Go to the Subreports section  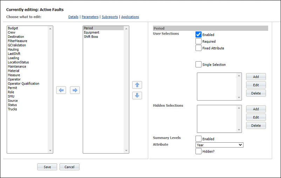(x=110, y=17)
